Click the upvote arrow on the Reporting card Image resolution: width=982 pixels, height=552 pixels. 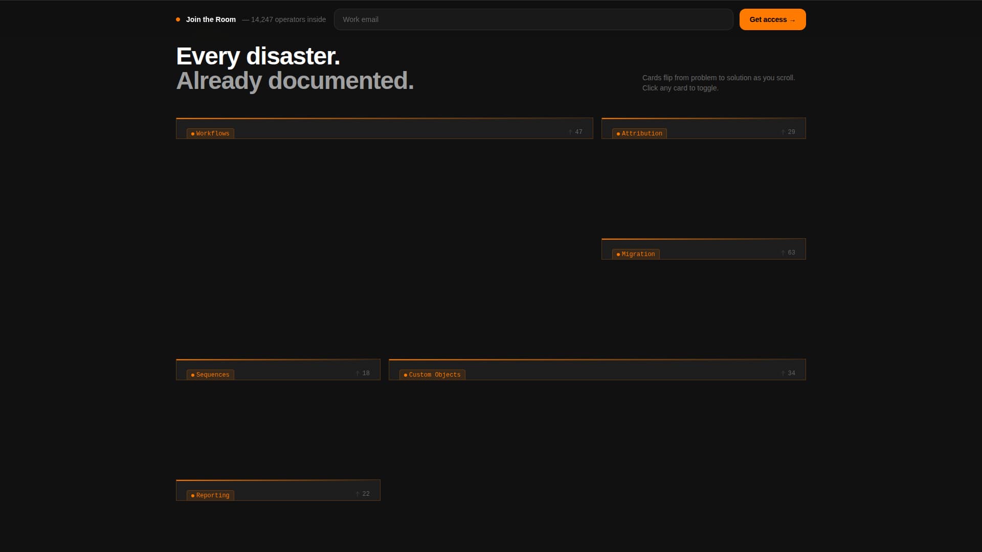[x=358, y=494]
